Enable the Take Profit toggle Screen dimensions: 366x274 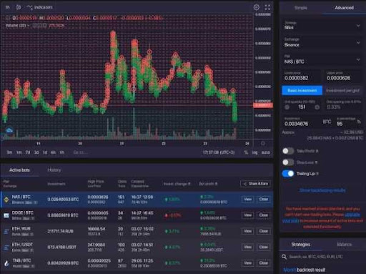[288, 151]
